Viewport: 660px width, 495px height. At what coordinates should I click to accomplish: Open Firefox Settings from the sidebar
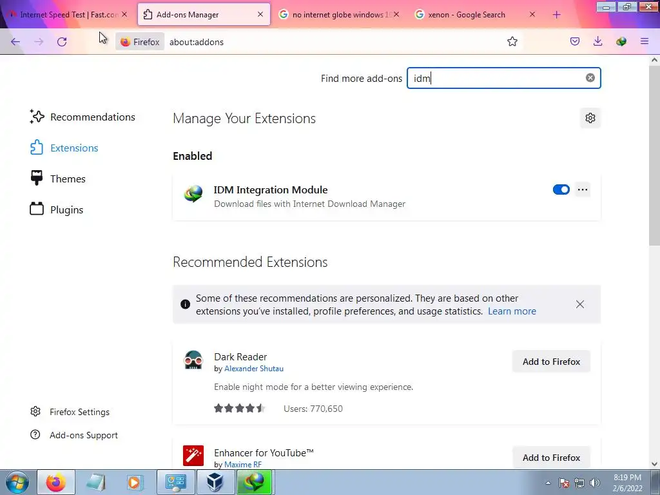(x=70, y=412)
